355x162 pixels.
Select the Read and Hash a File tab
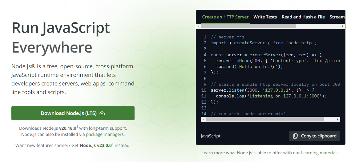click(x=303, y=17)
